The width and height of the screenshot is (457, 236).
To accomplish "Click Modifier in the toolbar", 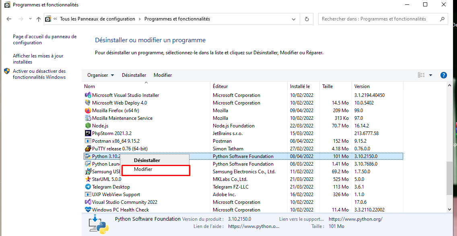I will point(163,75).
